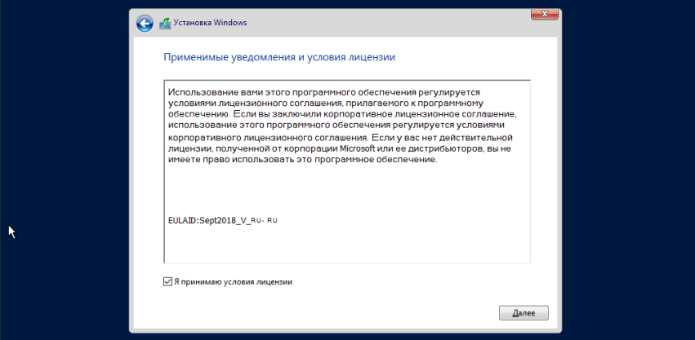This screenshot has width=695, height=340.
Task: Click the last line of the license paragraph
Action: 302,160
